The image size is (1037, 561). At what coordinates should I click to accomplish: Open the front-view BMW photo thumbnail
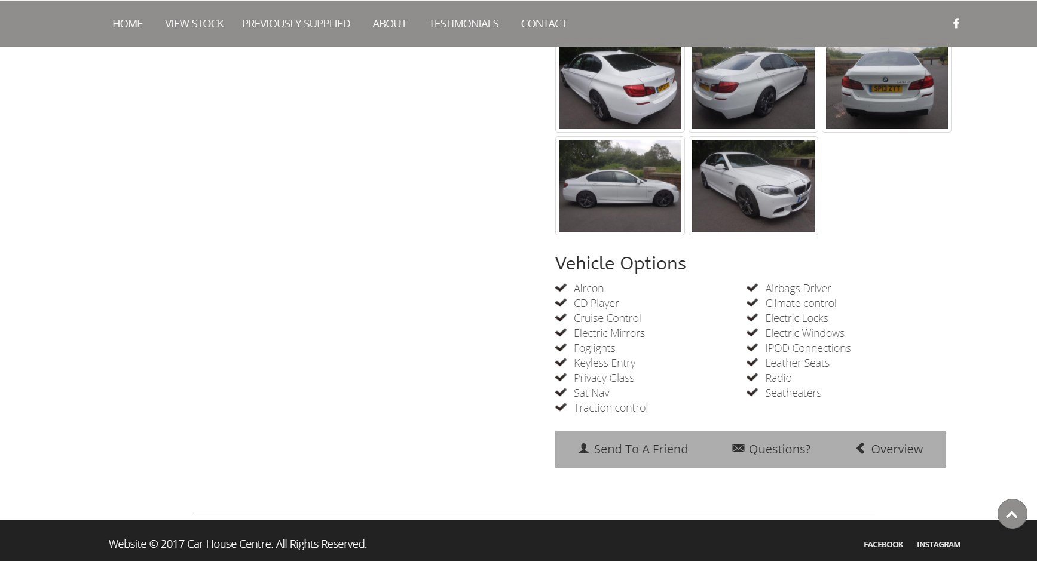click(753, 186)
